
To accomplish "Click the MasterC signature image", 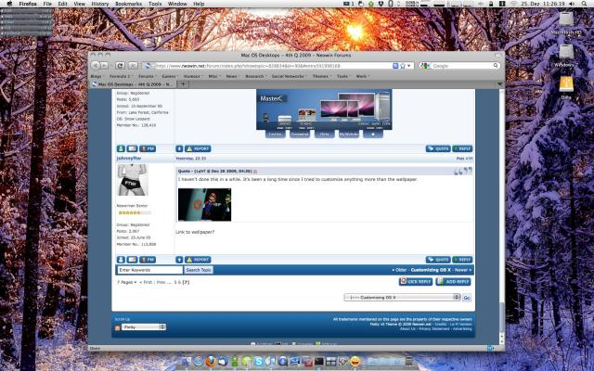I will 324,109.
